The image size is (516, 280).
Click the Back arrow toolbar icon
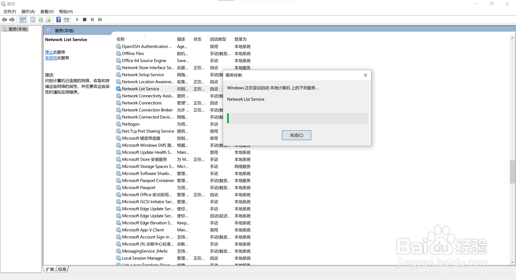point(5,20)
